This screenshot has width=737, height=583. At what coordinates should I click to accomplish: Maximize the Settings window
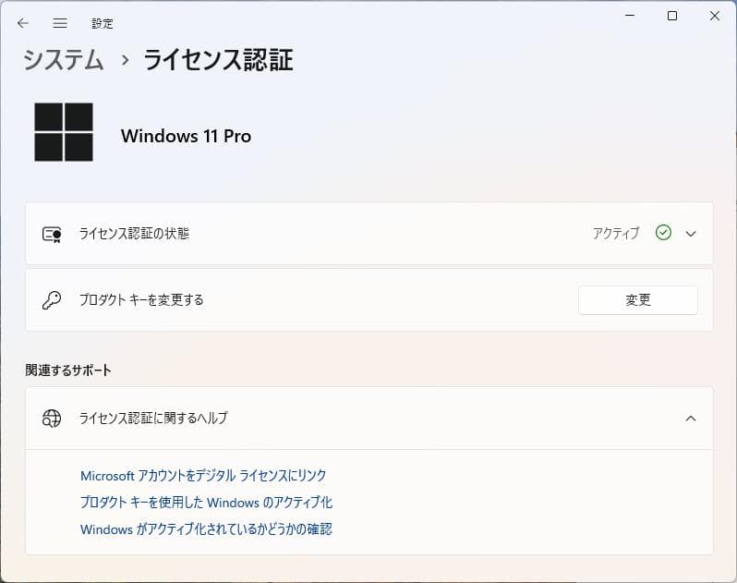pos(672,16)
